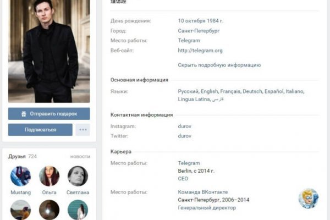The height and width of the screenshot is (220, 330).
Task: Open Ольга's friend avatar
Action: (x=49, y=176)
